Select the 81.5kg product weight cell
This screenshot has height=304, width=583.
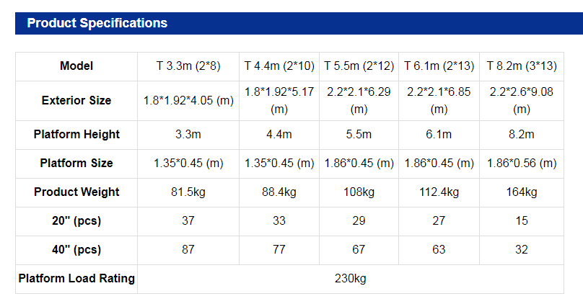[188, 192]
